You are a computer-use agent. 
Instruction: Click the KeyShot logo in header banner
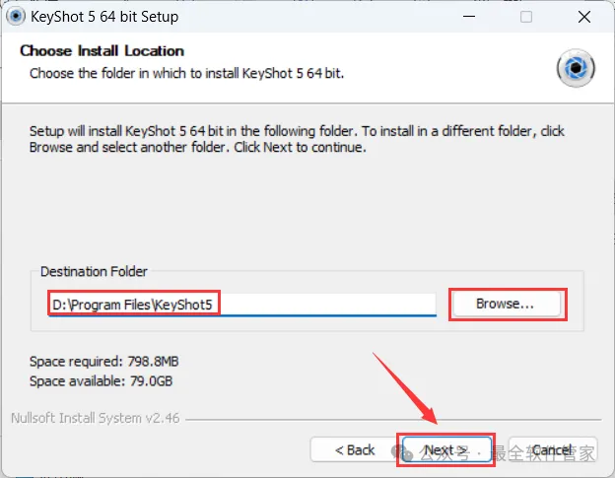click(x=576, y=68)
